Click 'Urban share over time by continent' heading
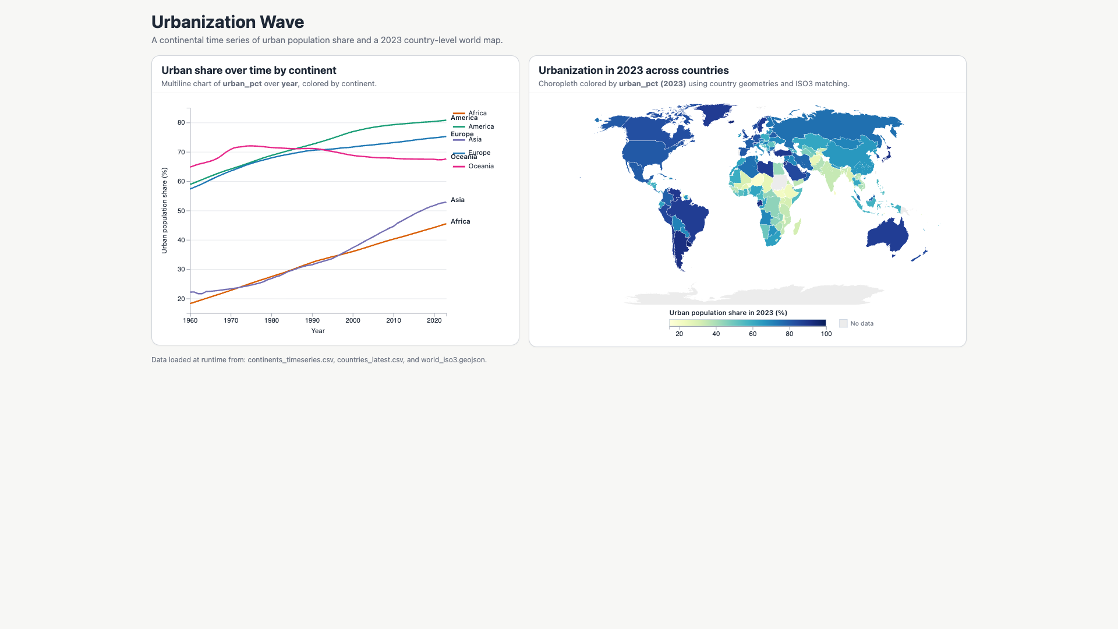This screenshot has width=1118, height=629. 249,70
